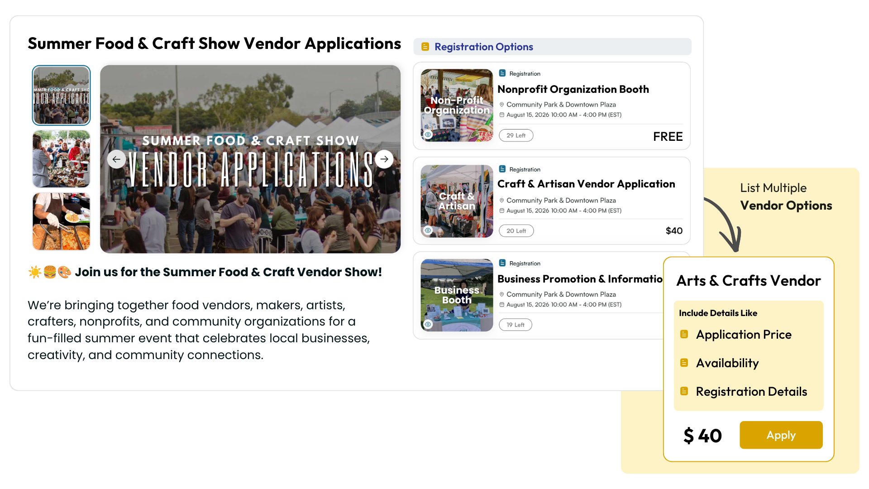The width and height of the screenshot is (869, 489).
Task: Click location pin on Nonprofit Organization card
Action: click(x=501, y=105)
